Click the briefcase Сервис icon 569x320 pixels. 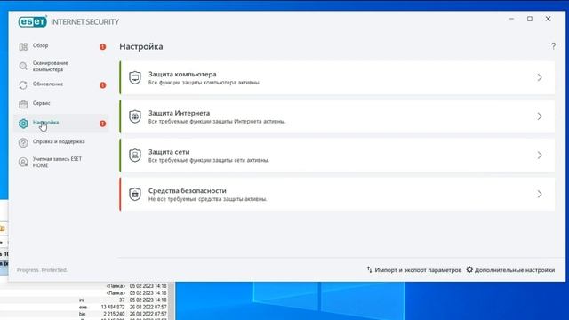(x=23, y=104)
